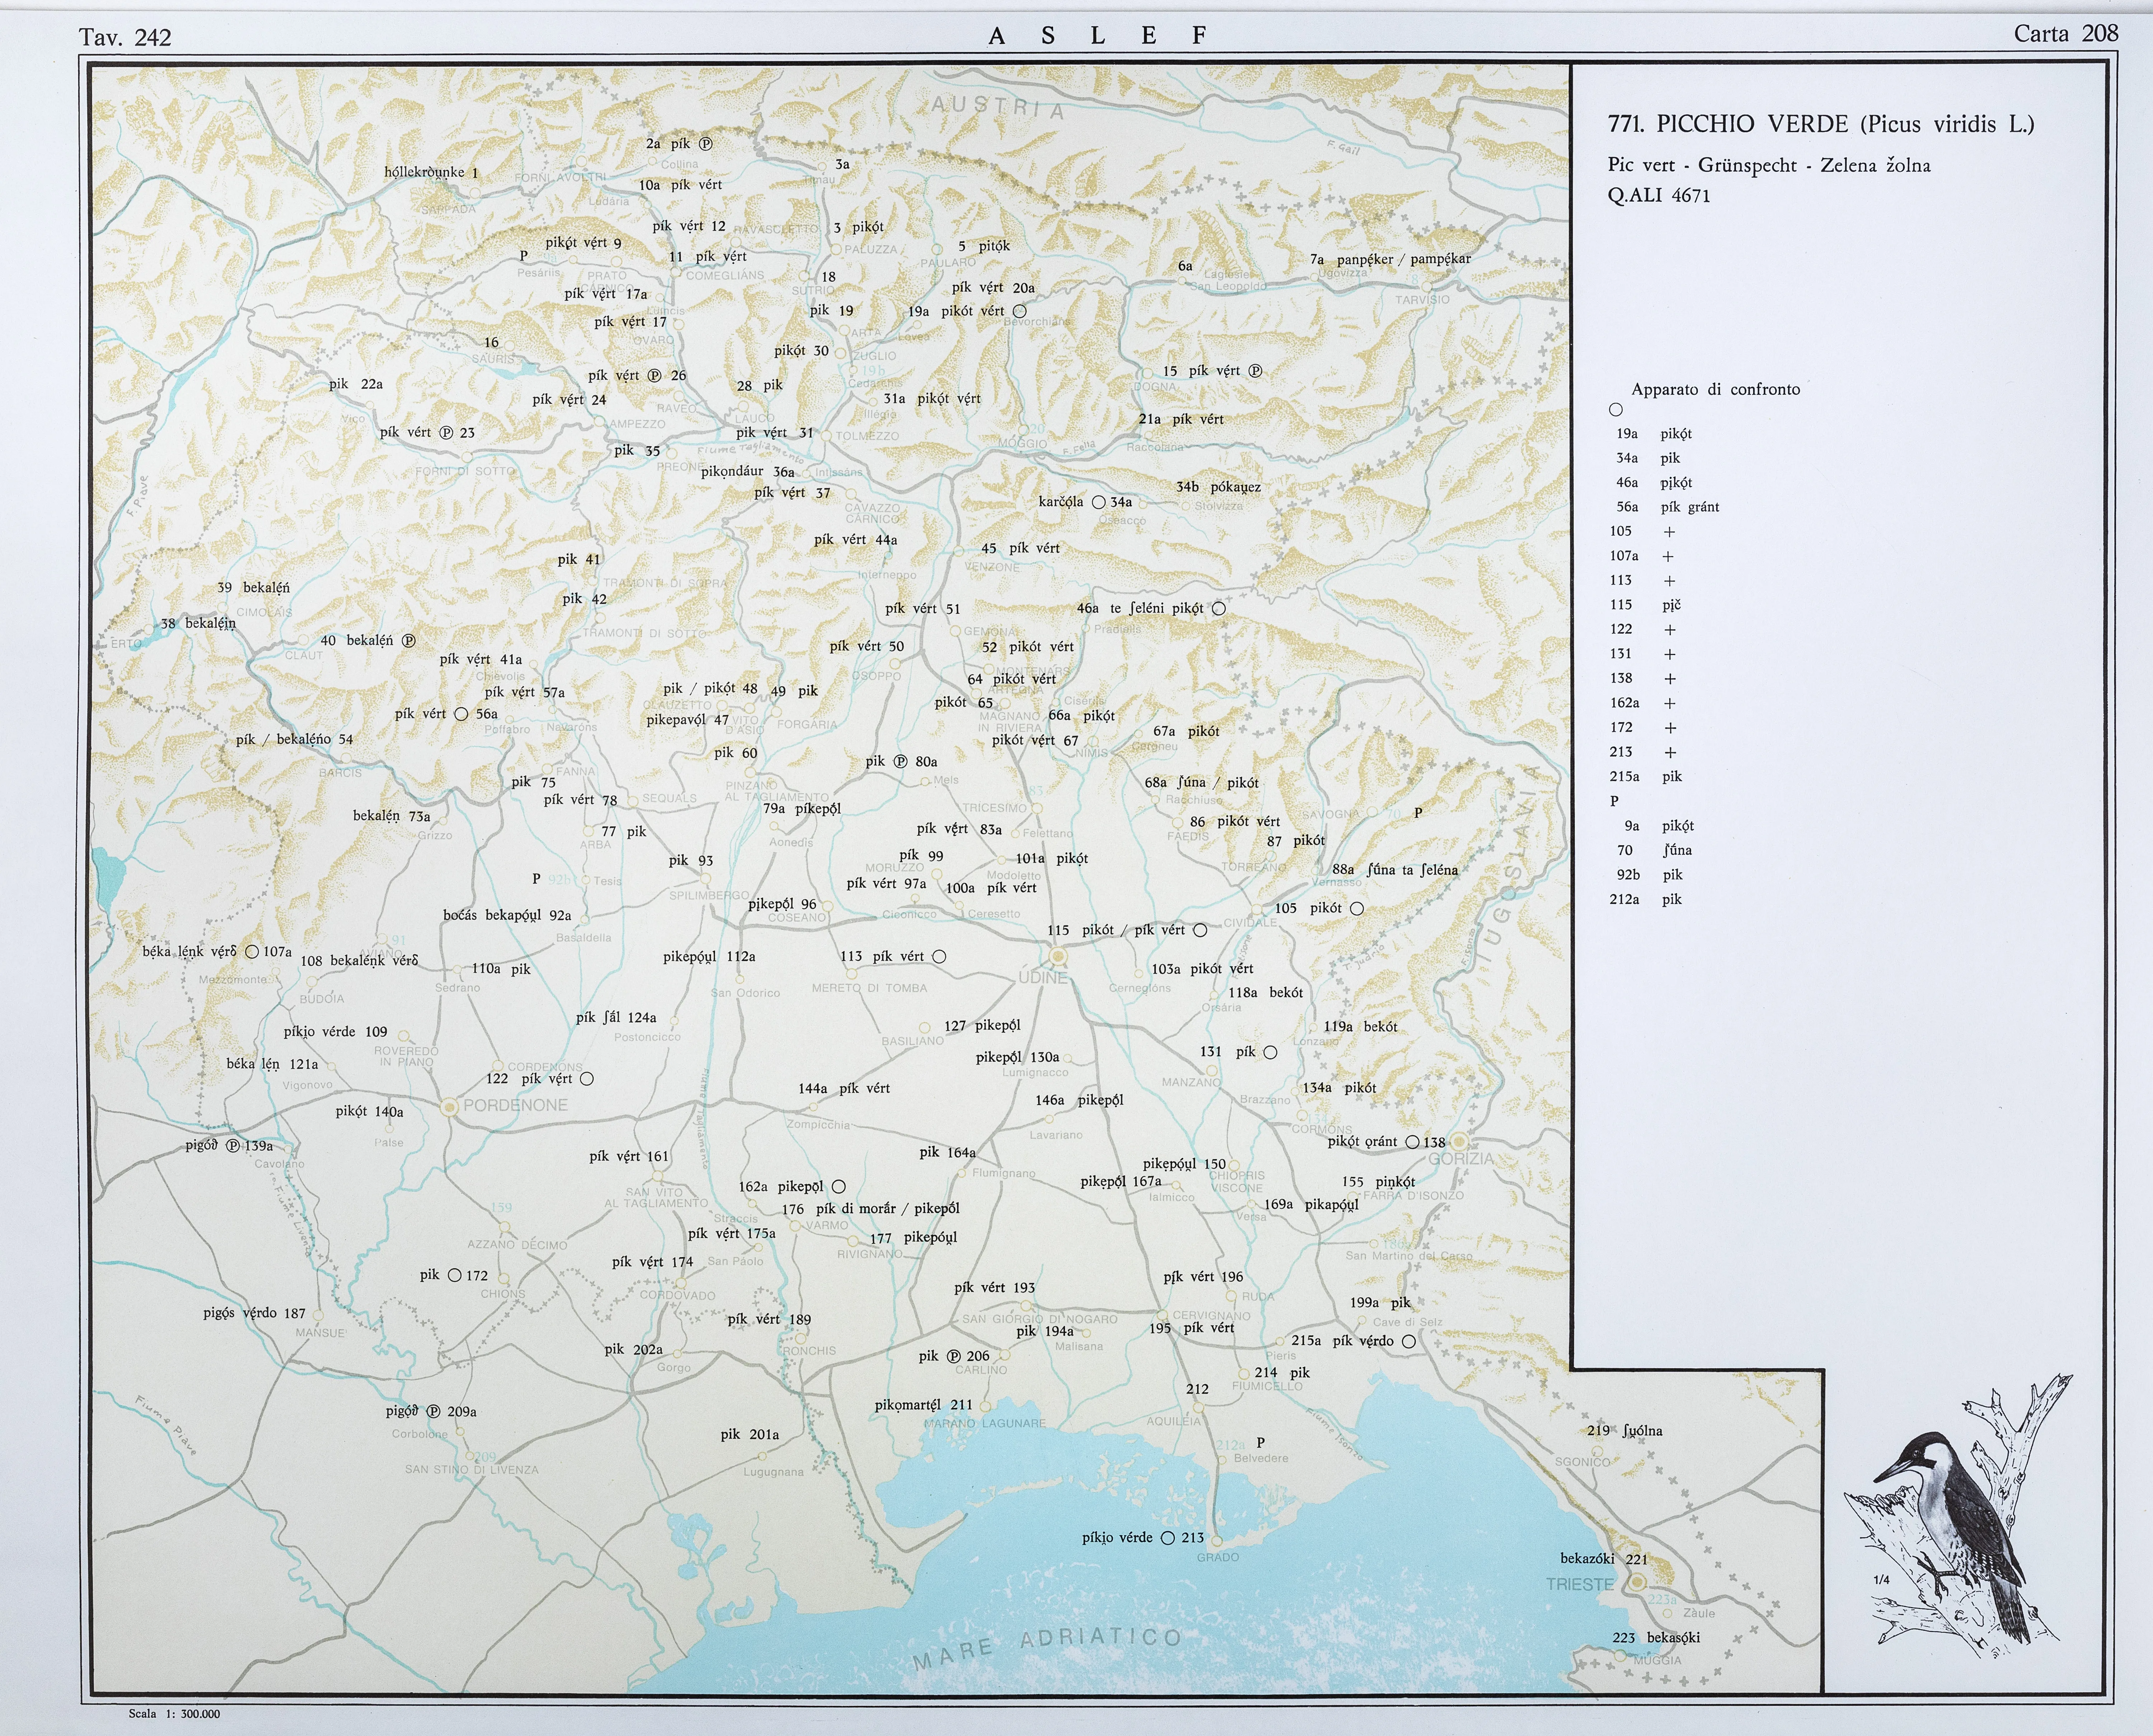2153x1736 pixels.
Task: Click the circled P symbol at point 2a
Action: (706, 143)
